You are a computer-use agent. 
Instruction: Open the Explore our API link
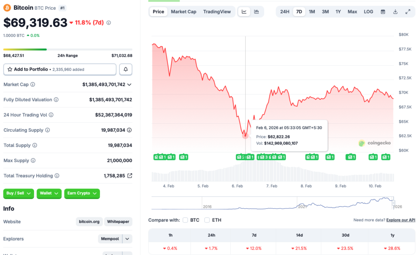coord(401,220)
